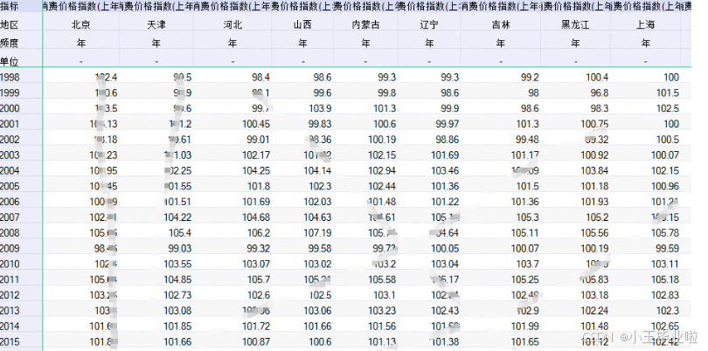Click 内蒙古 2013 value 103.23
The height and width of the screenshot is (351, 708).
tap(382, 311)
